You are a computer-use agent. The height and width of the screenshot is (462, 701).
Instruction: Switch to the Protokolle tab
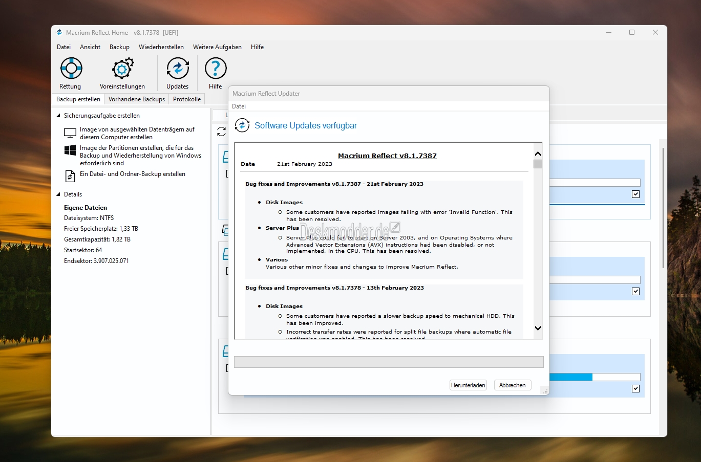(187, 99)
